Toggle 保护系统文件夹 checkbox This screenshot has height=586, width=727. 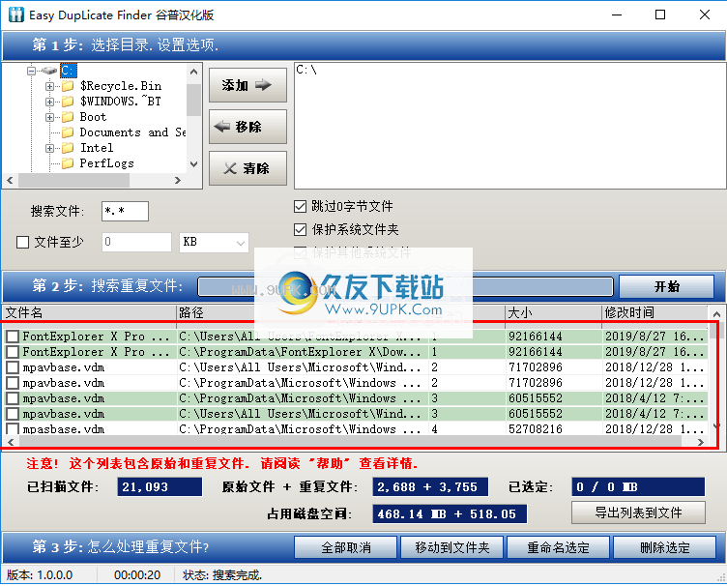[x=300, y=229]
